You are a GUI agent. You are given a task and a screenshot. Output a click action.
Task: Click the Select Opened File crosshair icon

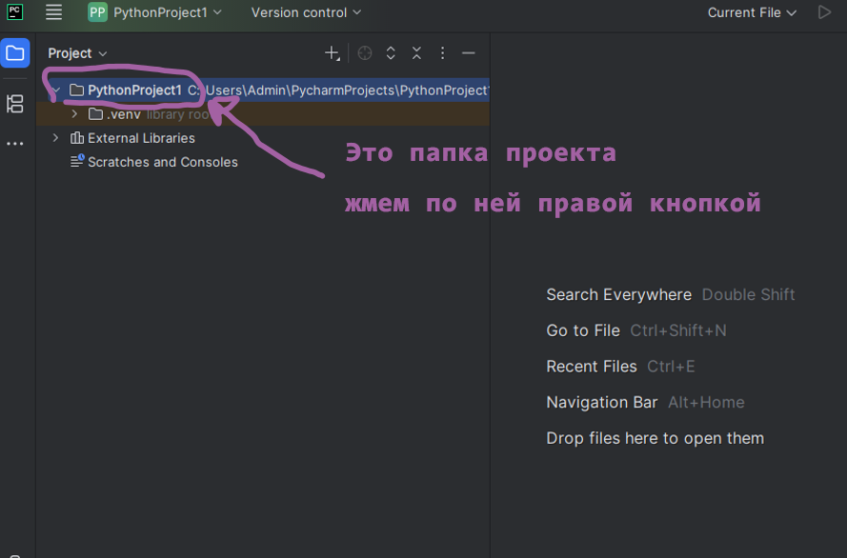point(365,53)
